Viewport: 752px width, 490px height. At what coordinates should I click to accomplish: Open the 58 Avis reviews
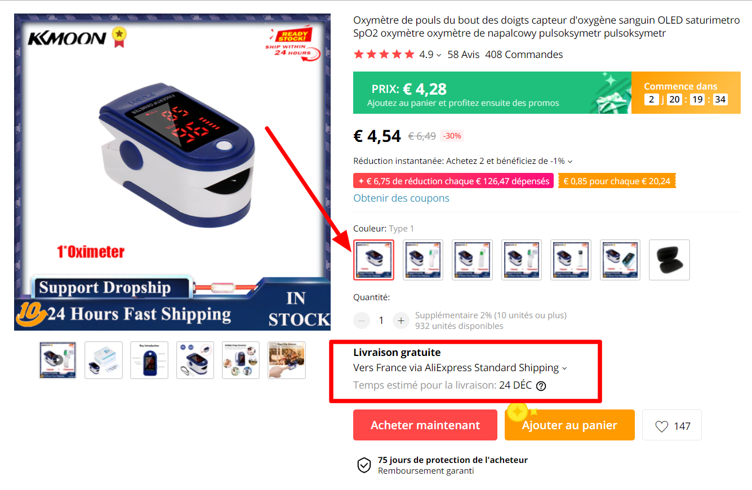(x=464, y=55)
